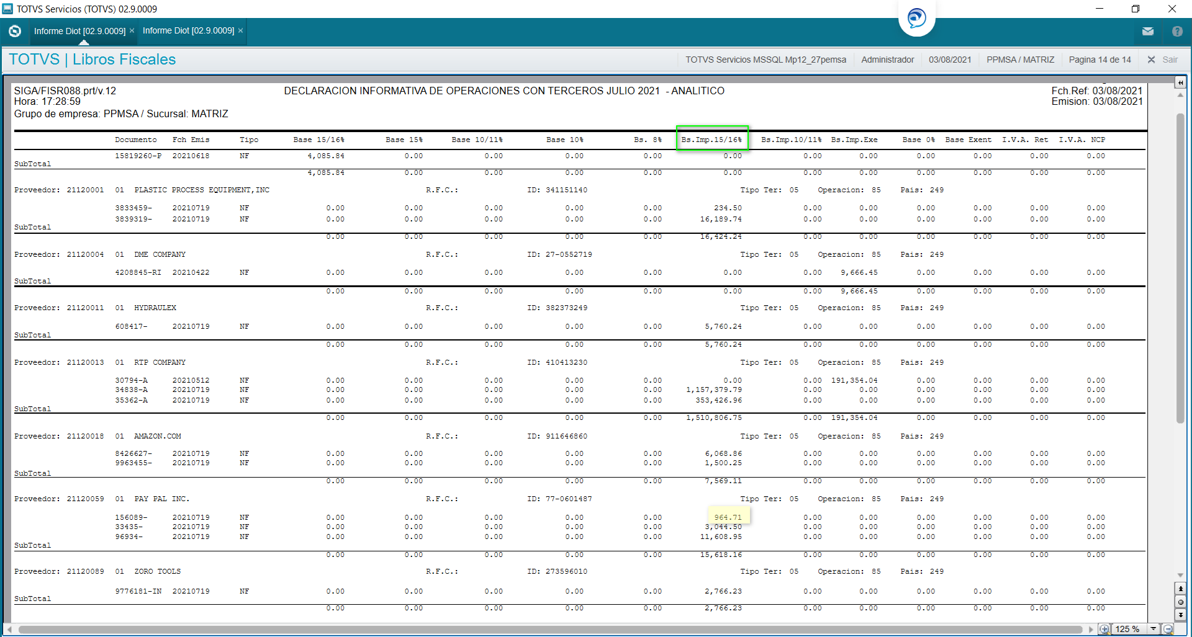The image size is (1192, 637).
Task: Click the 1,157,379.79 amount
Action: [x=714, y=390]
